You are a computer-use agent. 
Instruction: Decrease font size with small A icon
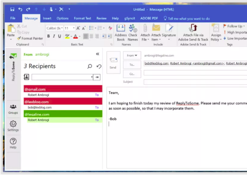point(84,28)
